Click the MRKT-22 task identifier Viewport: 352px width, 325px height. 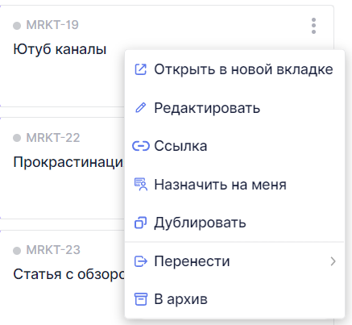(x=53, y=138)
